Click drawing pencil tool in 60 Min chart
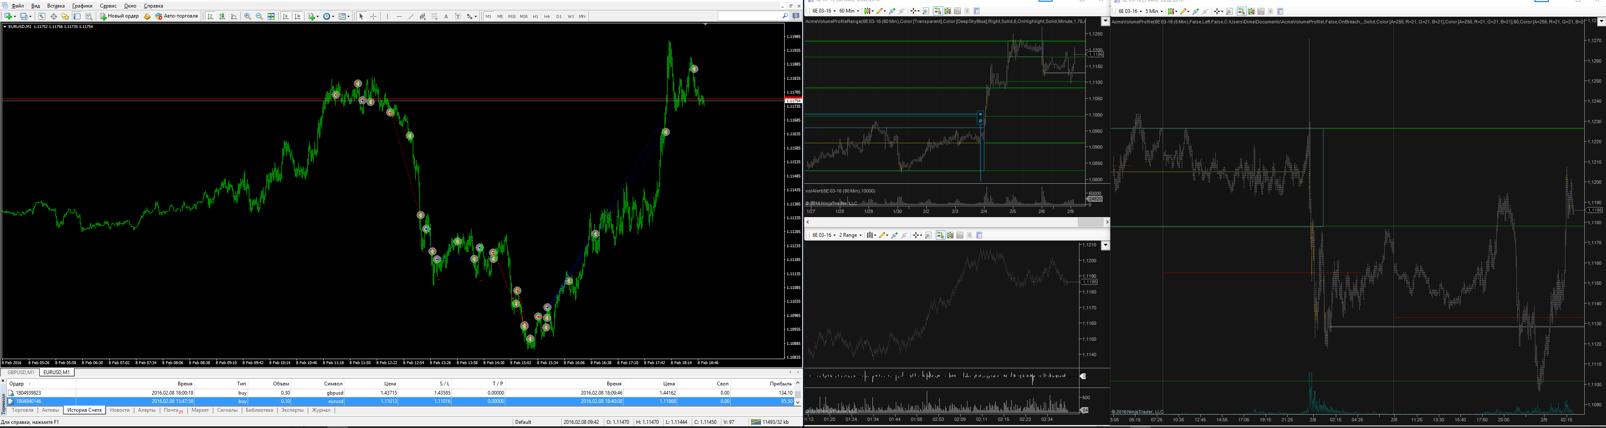Screen dimensions: 1606x428 [x=881, y=11]
